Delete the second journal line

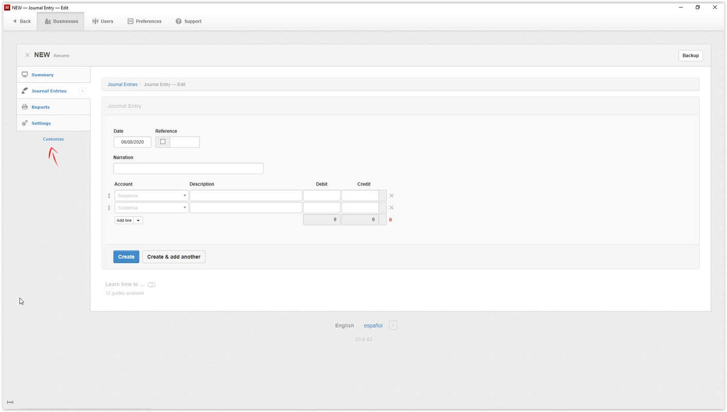(x=392, y=208)
